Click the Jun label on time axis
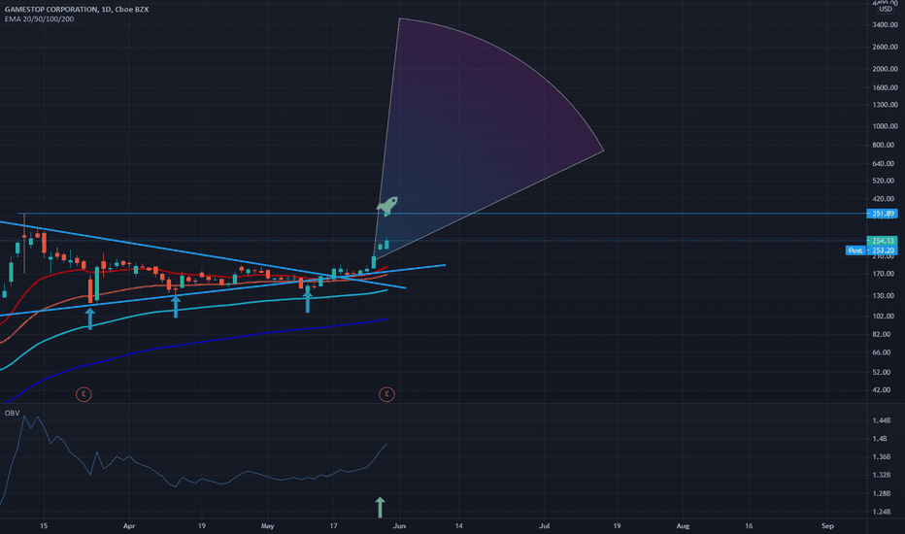The image size is (905, 534). [399, 526]
